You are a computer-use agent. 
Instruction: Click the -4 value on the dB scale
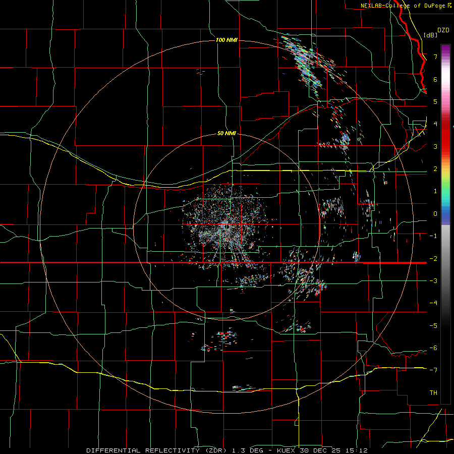coord(433,303)
